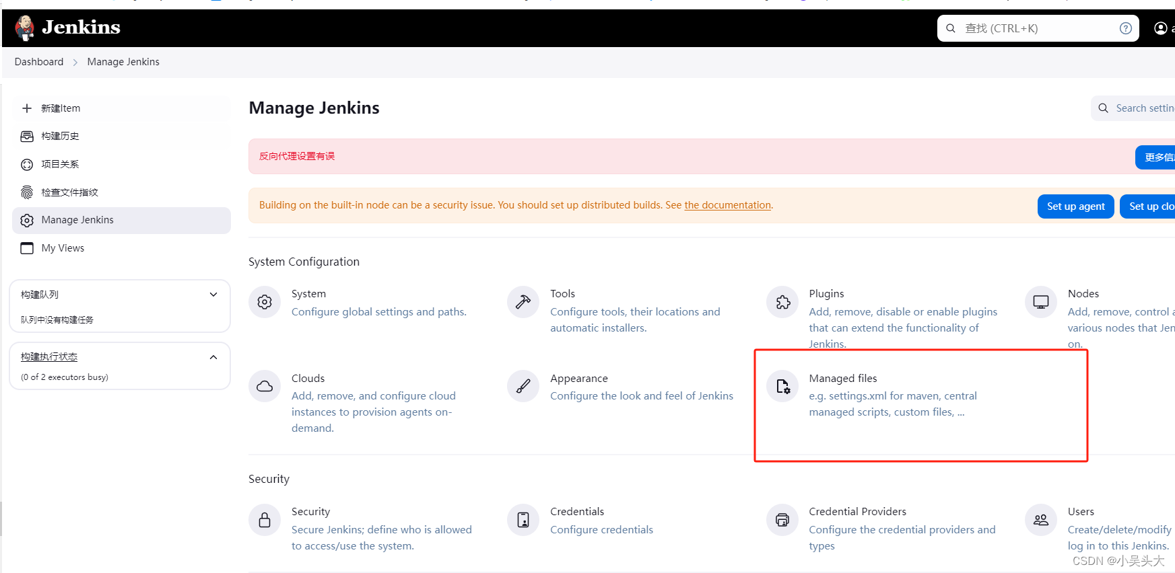This screenshot has width=1175, height=573.
Task: Open 构建历史 in the sidebar
Action: click(x=121, y=137)
